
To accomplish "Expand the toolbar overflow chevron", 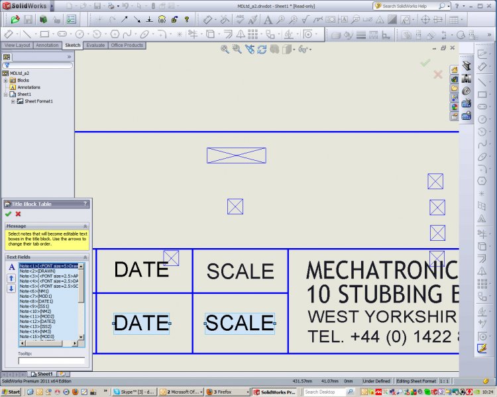I will tap(490, 34).
